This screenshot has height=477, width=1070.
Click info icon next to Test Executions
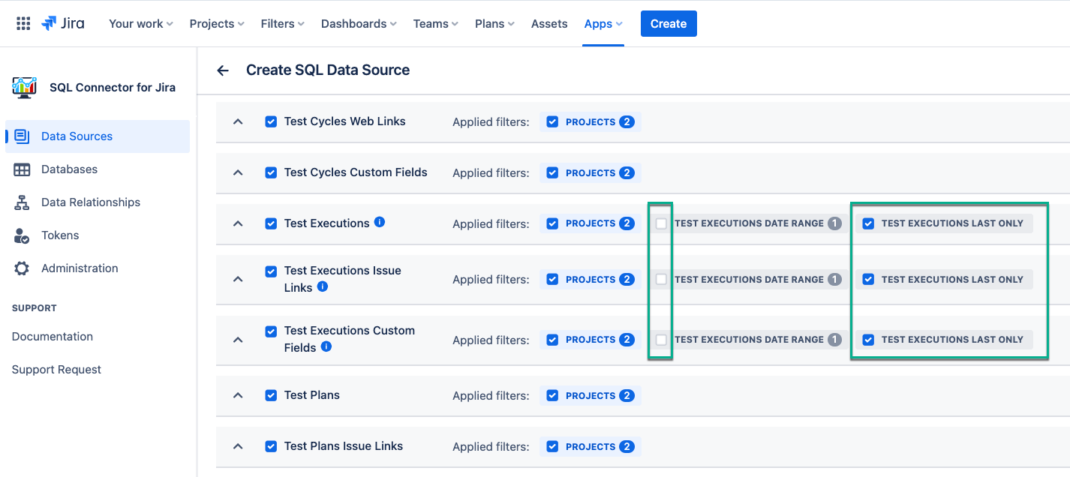point(380,222)
